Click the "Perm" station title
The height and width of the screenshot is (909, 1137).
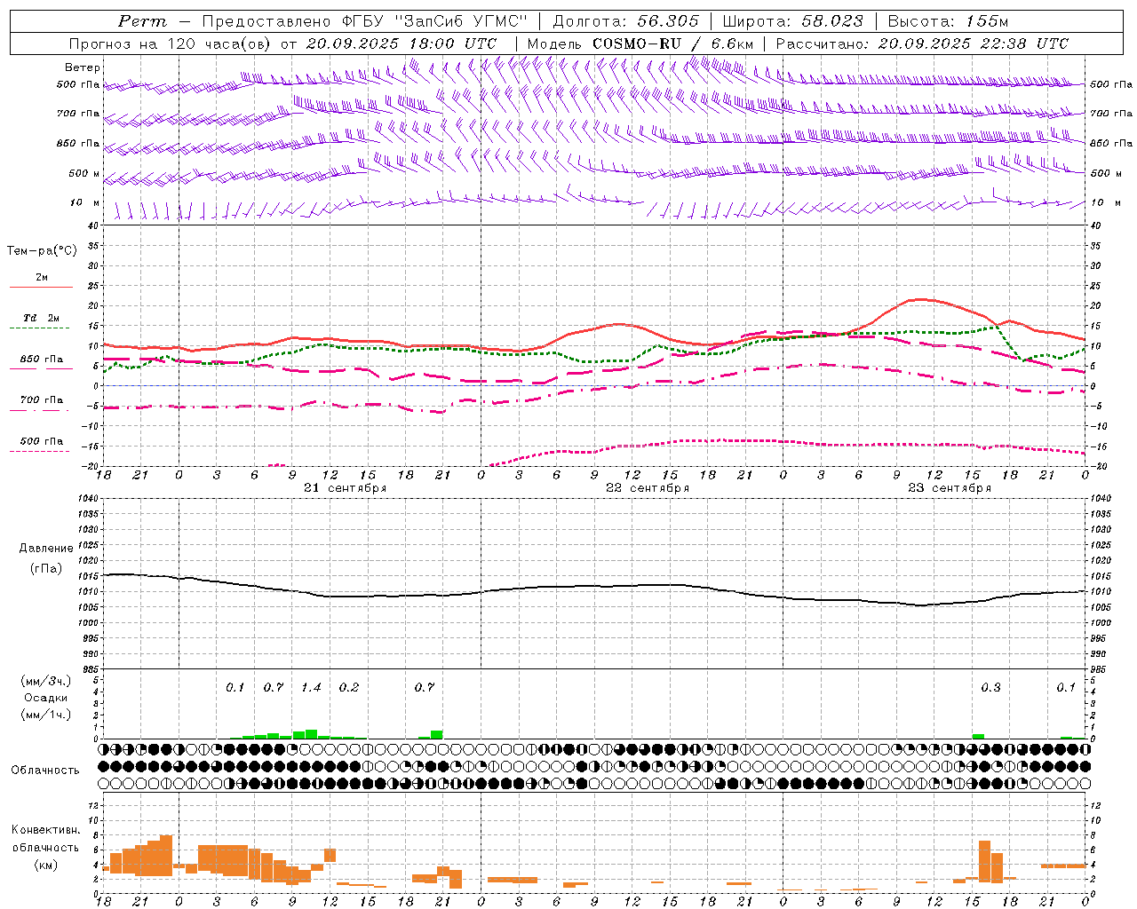pyautogui.click(x=142, y=21)
